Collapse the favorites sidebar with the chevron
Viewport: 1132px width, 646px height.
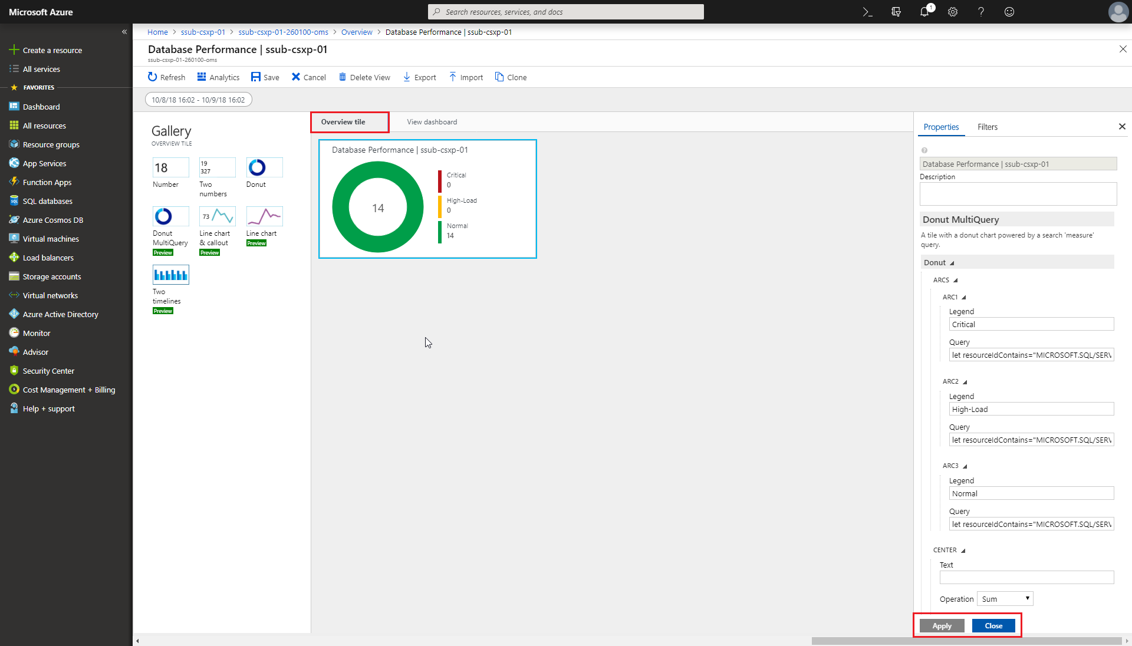124,32
